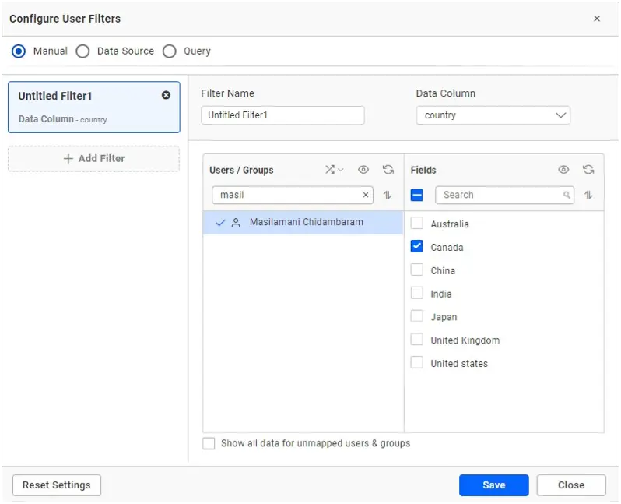The width and height of the screenshot is (621, 504).
Task: Click the Close button at the bottom
Action: (x=571, y=485)
